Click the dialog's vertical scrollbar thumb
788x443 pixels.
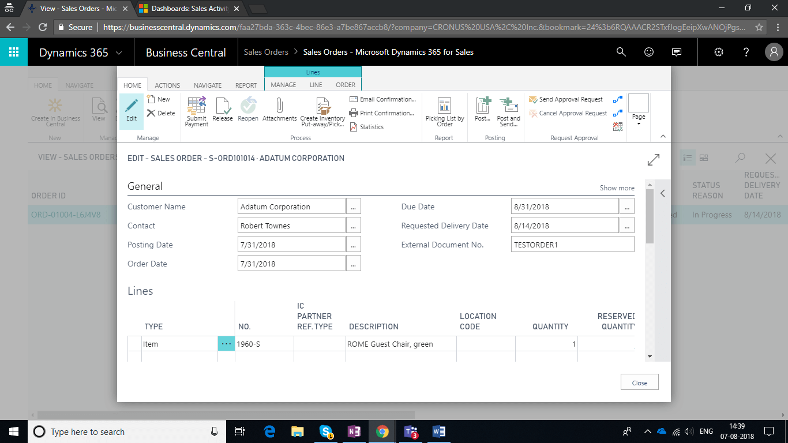[650, 216]
